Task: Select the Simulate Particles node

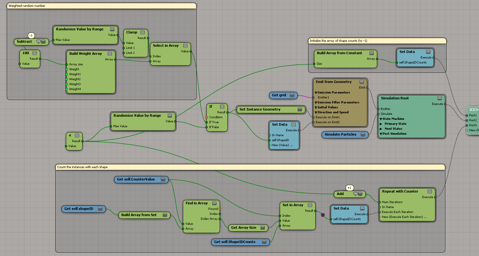Action: coord(340,134)
